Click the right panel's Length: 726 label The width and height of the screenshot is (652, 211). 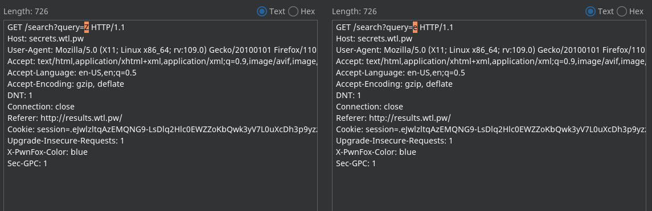coord(354,11)
